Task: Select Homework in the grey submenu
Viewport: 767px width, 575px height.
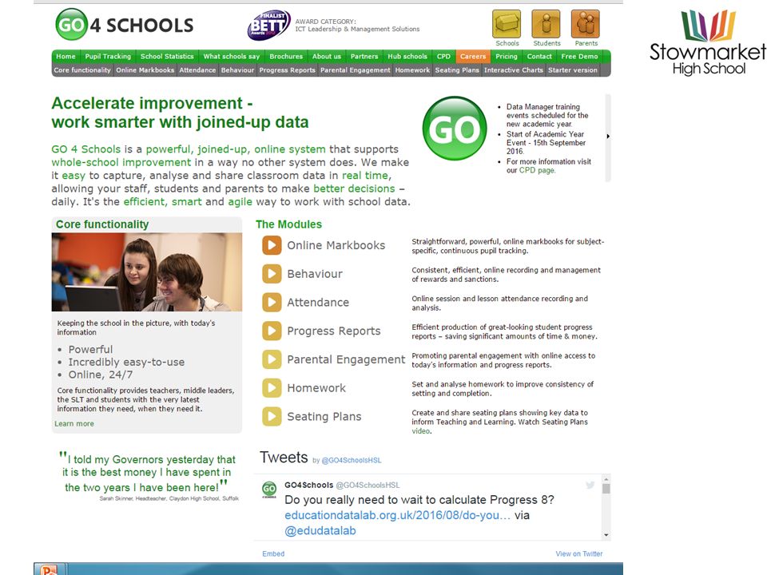Action: [x=412, y=70]
